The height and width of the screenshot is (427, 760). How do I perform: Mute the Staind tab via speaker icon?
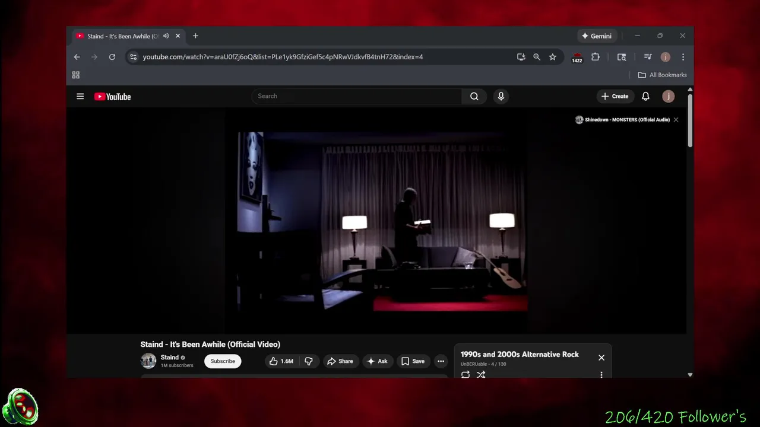pyautogui.click(x=166, y=36)
